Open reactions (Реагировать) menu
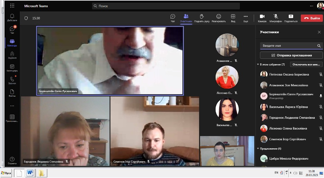 (x=219, y=18)
